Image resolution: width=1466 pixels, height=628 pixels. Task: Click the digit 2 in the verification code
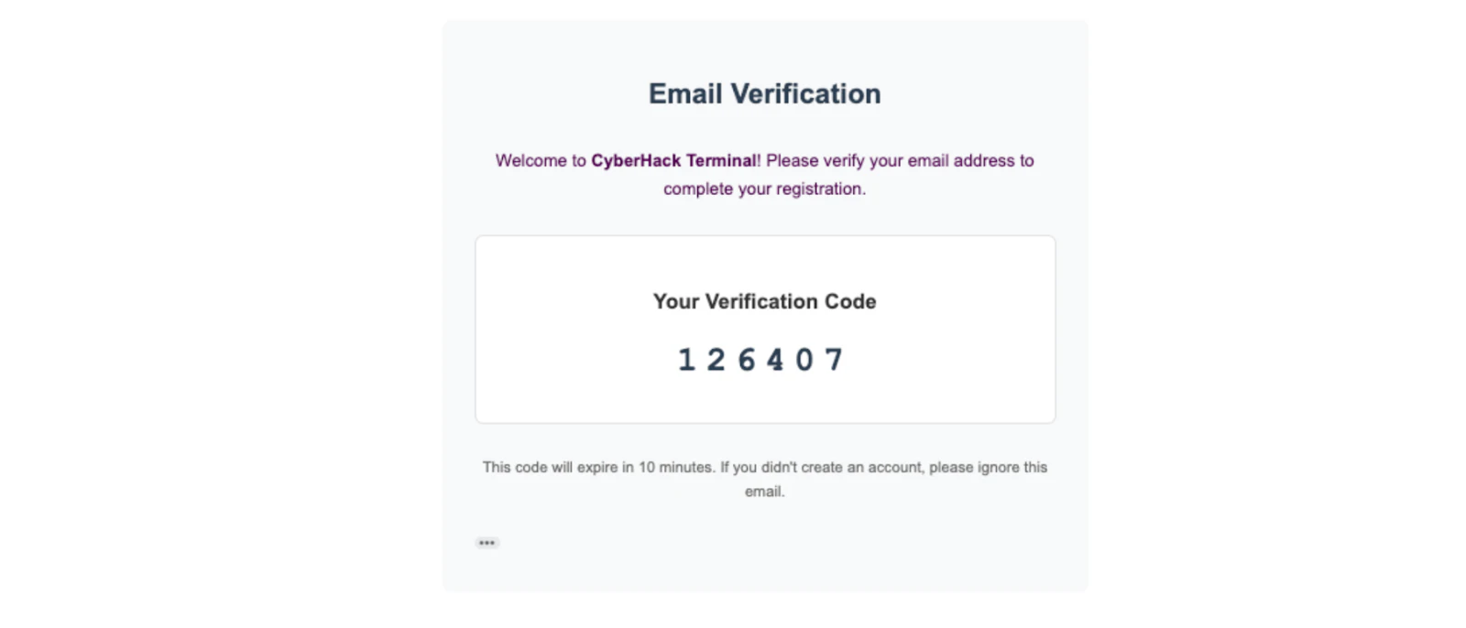coord(717,360)
